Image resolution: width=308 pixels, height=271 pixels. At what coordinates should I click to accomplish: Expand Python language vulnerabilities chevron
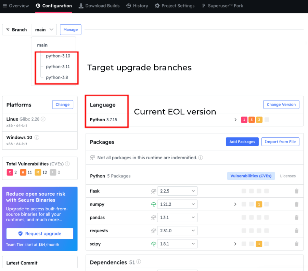(x=235, y=120)
